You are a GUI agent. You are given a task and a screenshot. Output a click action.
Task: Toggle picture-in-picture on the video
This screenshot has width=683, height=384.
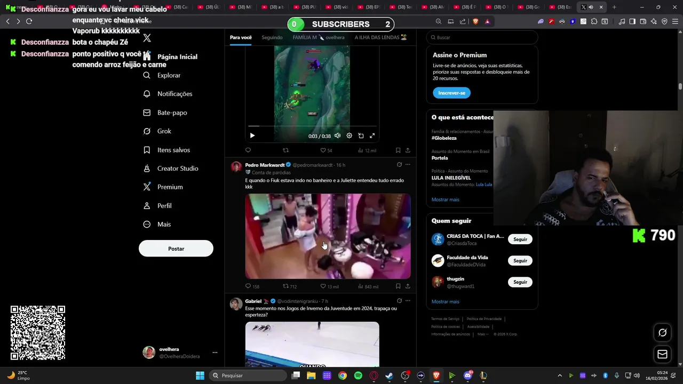click(x=361, y=135)
